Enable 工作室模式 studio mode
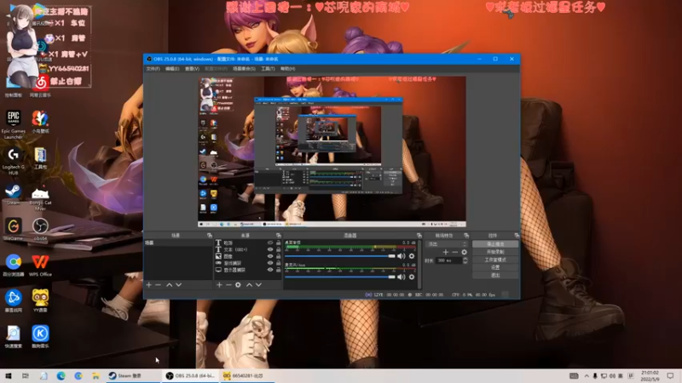The image size is (682, 383). 495,260
